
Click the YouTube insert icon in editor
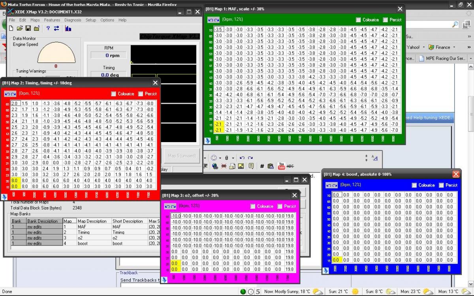(281, 166)
